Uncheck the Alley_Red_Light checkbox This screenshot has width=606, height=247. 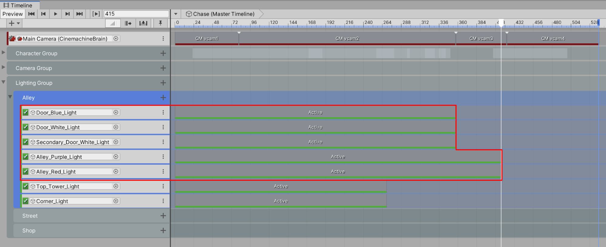click(25, 171)
